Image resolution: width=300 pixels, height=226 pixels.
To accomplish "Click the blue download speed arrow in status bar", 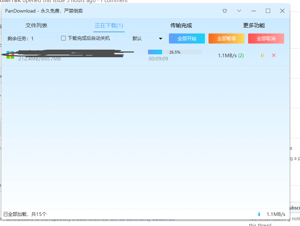I will click(259, 214).
